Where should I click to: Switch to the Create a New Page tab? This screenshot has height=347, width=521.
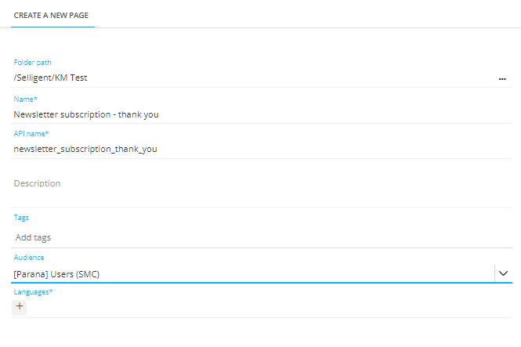(x=52, y=15)
